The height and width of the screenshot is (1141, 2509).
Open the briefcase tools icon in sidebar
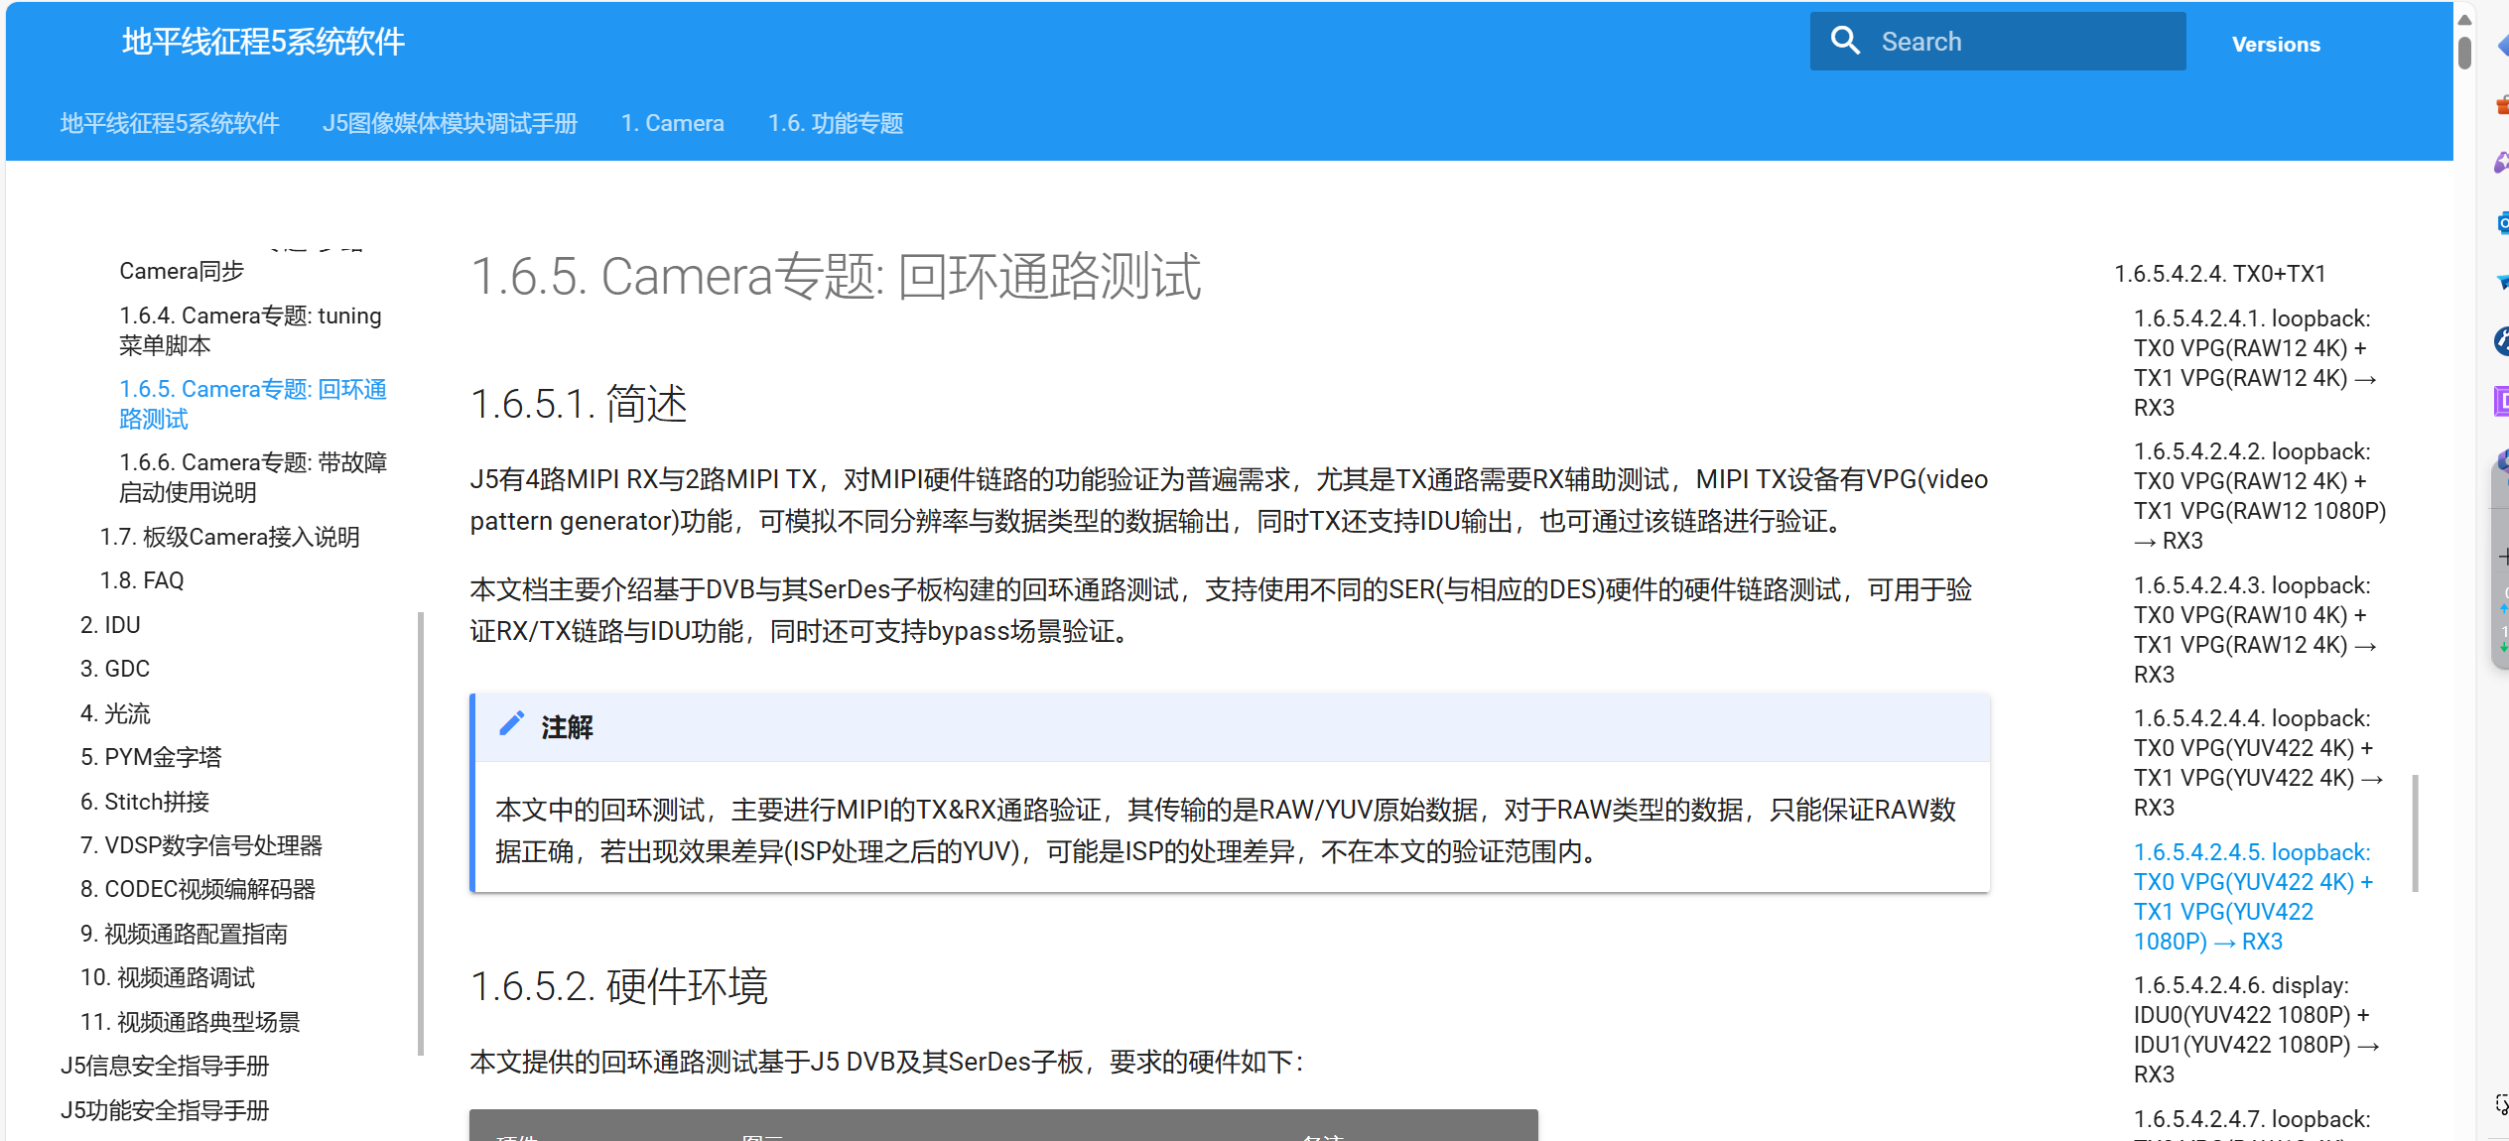click(2502, 104)
